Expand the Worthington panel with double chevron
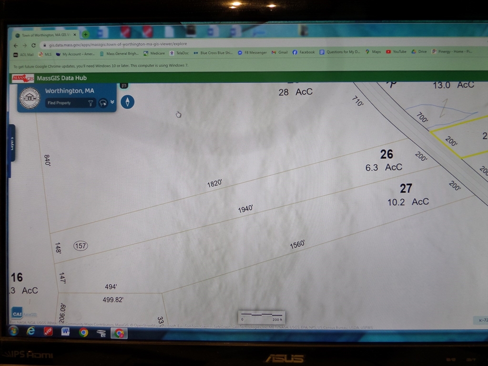 (x=112, y=102)
